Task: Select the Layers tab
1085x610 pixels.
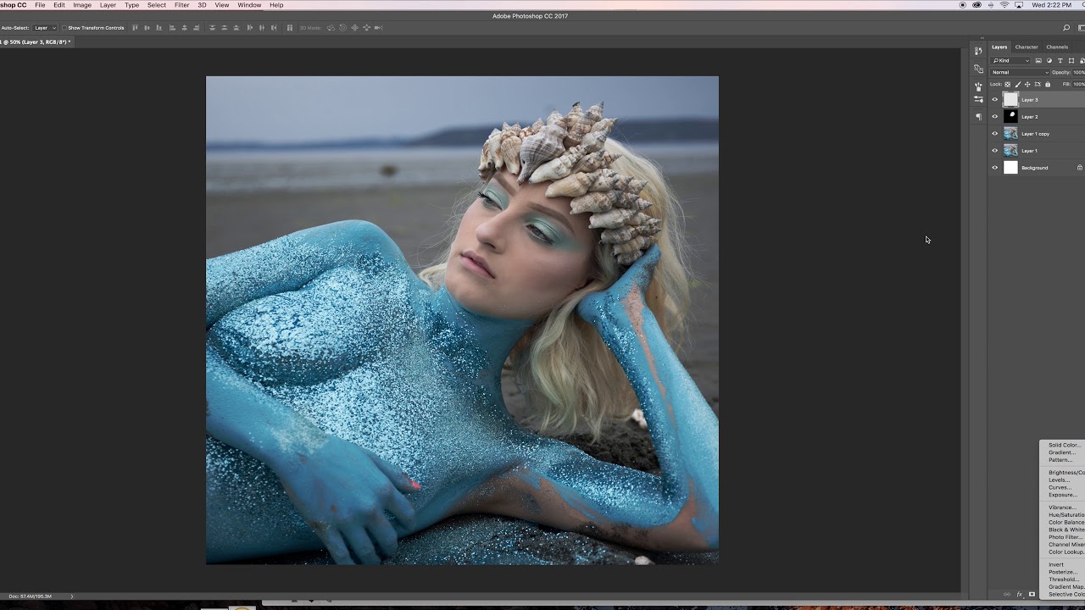Action: coord(999,47)
